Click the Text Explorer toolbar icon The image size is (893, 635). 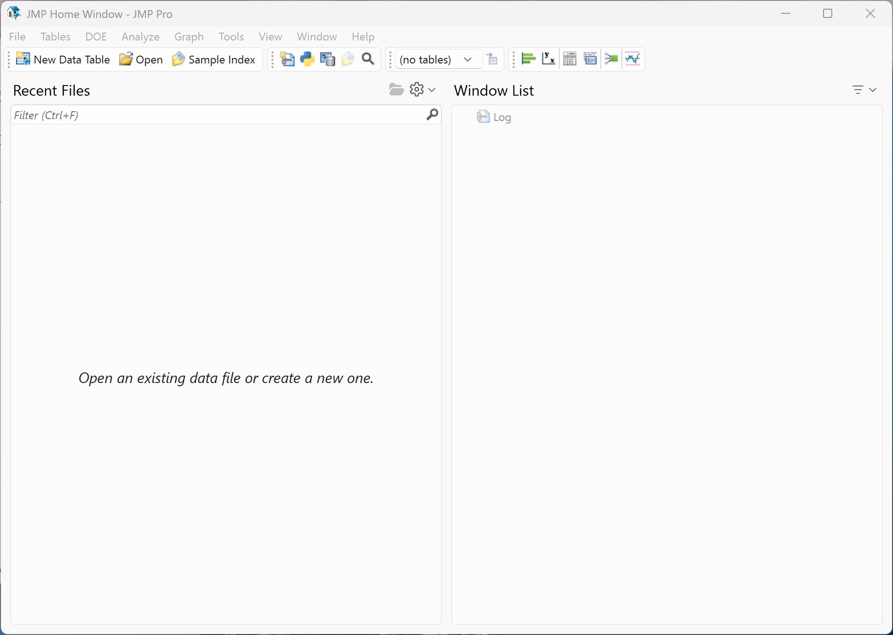point(590,59)
